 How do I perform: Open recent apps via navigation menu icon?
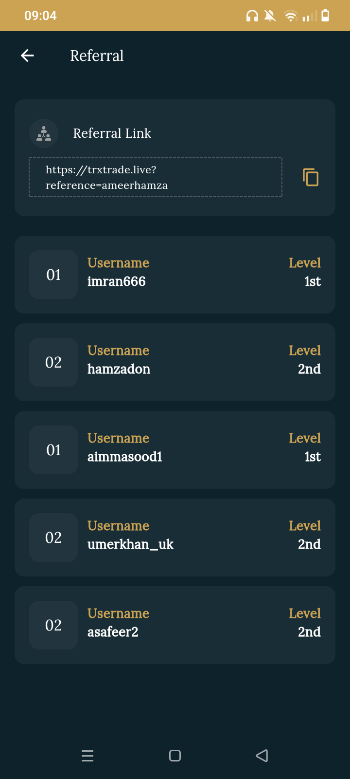(x=87, y=756)
